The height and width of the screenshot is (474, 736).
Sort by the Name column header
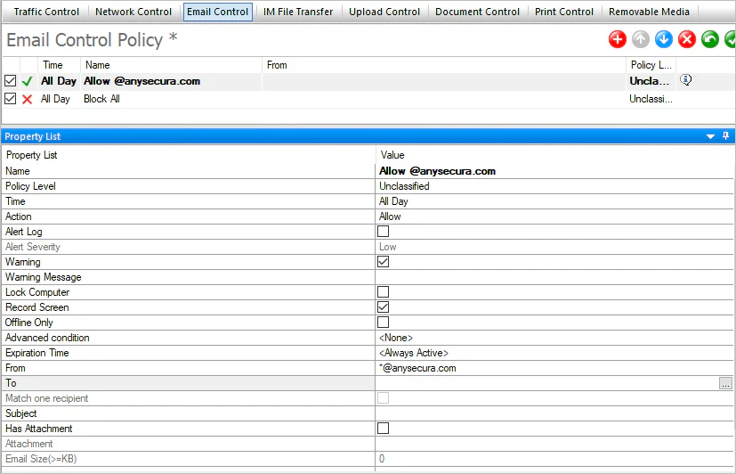(x=172, y=65)
